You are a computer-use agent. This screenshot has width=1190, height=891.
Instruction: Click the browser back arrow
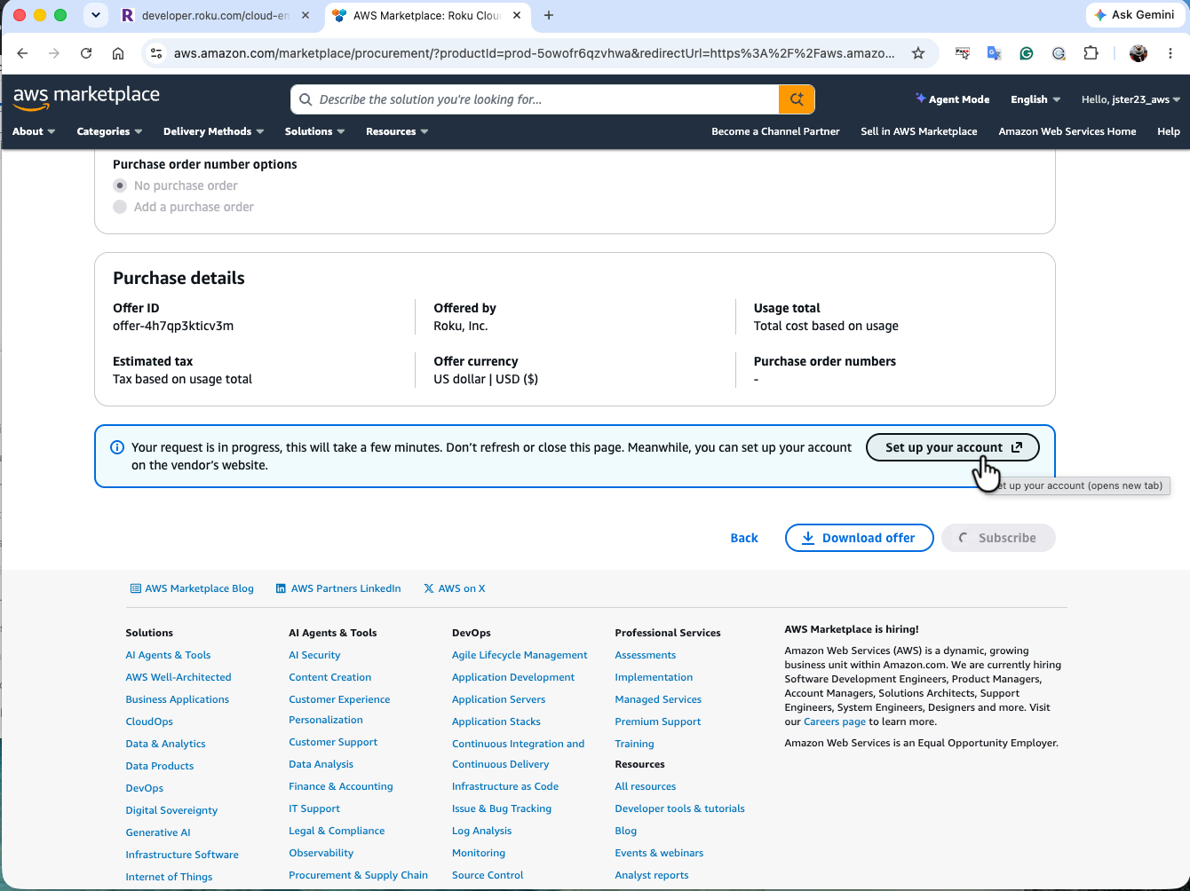[x=22, y=53]
